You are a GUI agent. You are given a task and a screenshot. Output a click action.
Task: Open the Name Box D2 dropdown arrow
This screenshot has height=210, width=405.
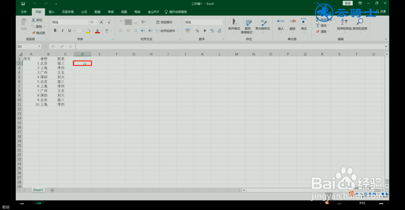click(x=39, y=46)
